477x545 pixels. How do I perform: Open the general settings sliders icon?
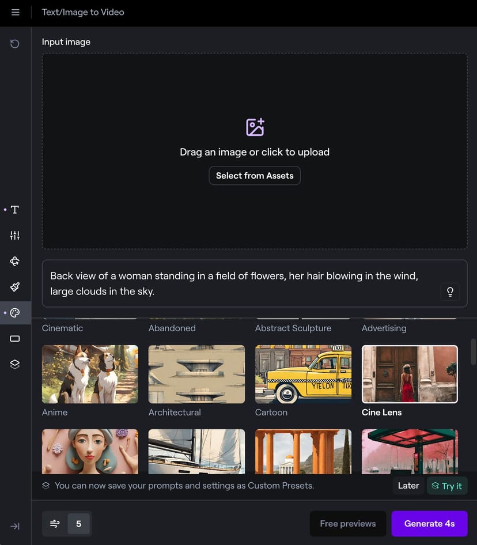(x=15, y=235)
